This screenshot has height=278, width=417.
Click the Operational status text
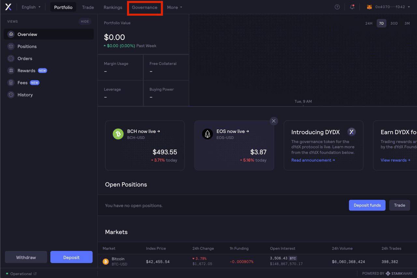click(x=21, y=274)
